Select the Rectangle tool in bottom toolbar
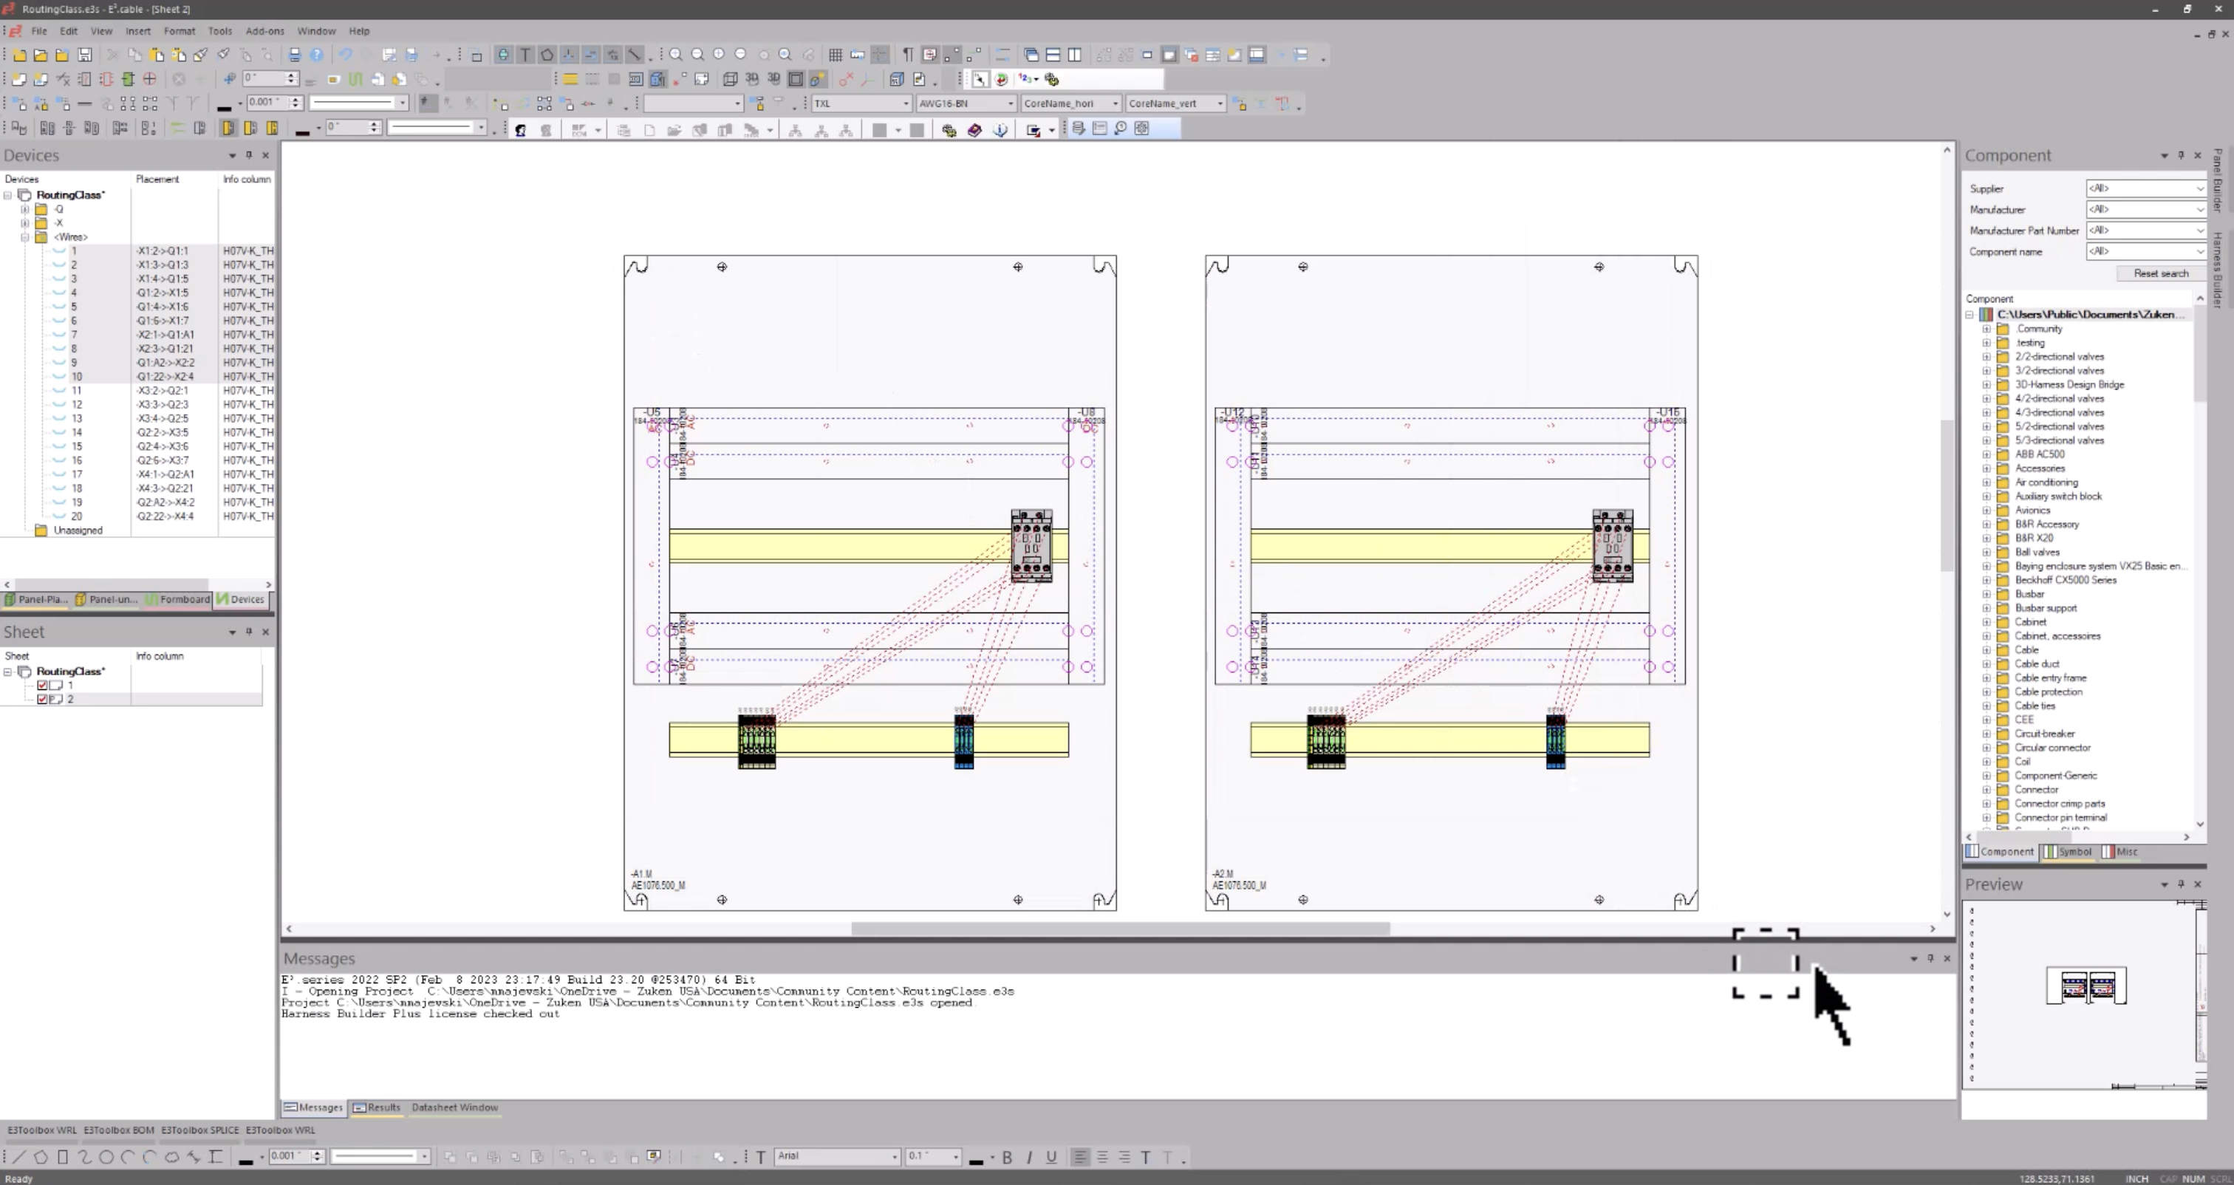 (63, 1157)
